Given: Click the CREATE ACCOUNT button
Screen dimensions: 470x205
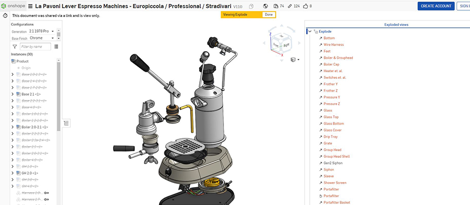Looking at the screenshot, I should click(x=436, y=6).
